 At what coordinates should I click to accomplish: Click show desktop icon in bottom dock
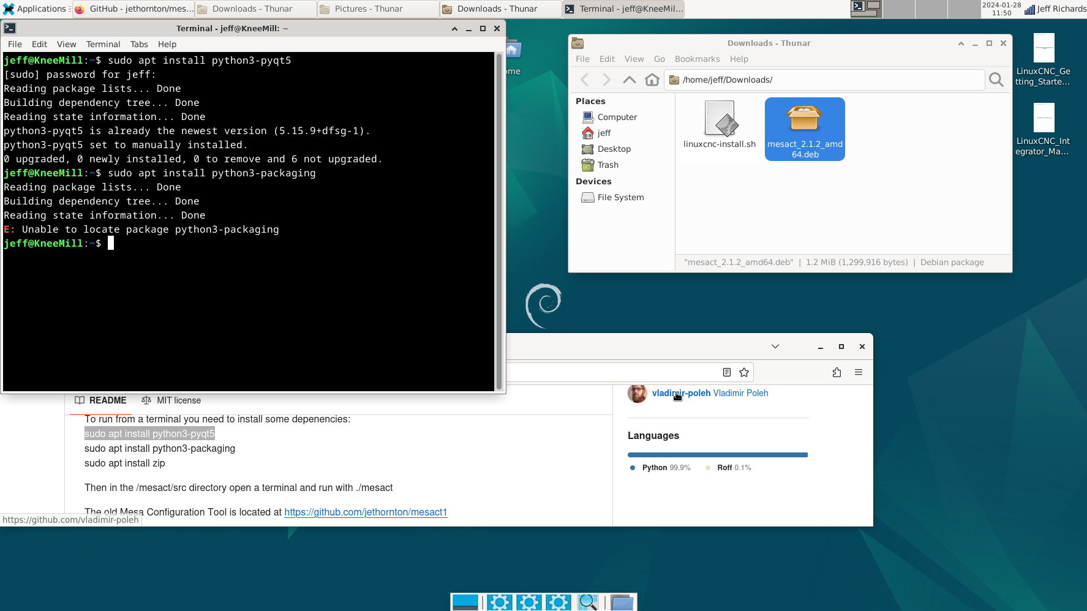(x=465, y=602)
